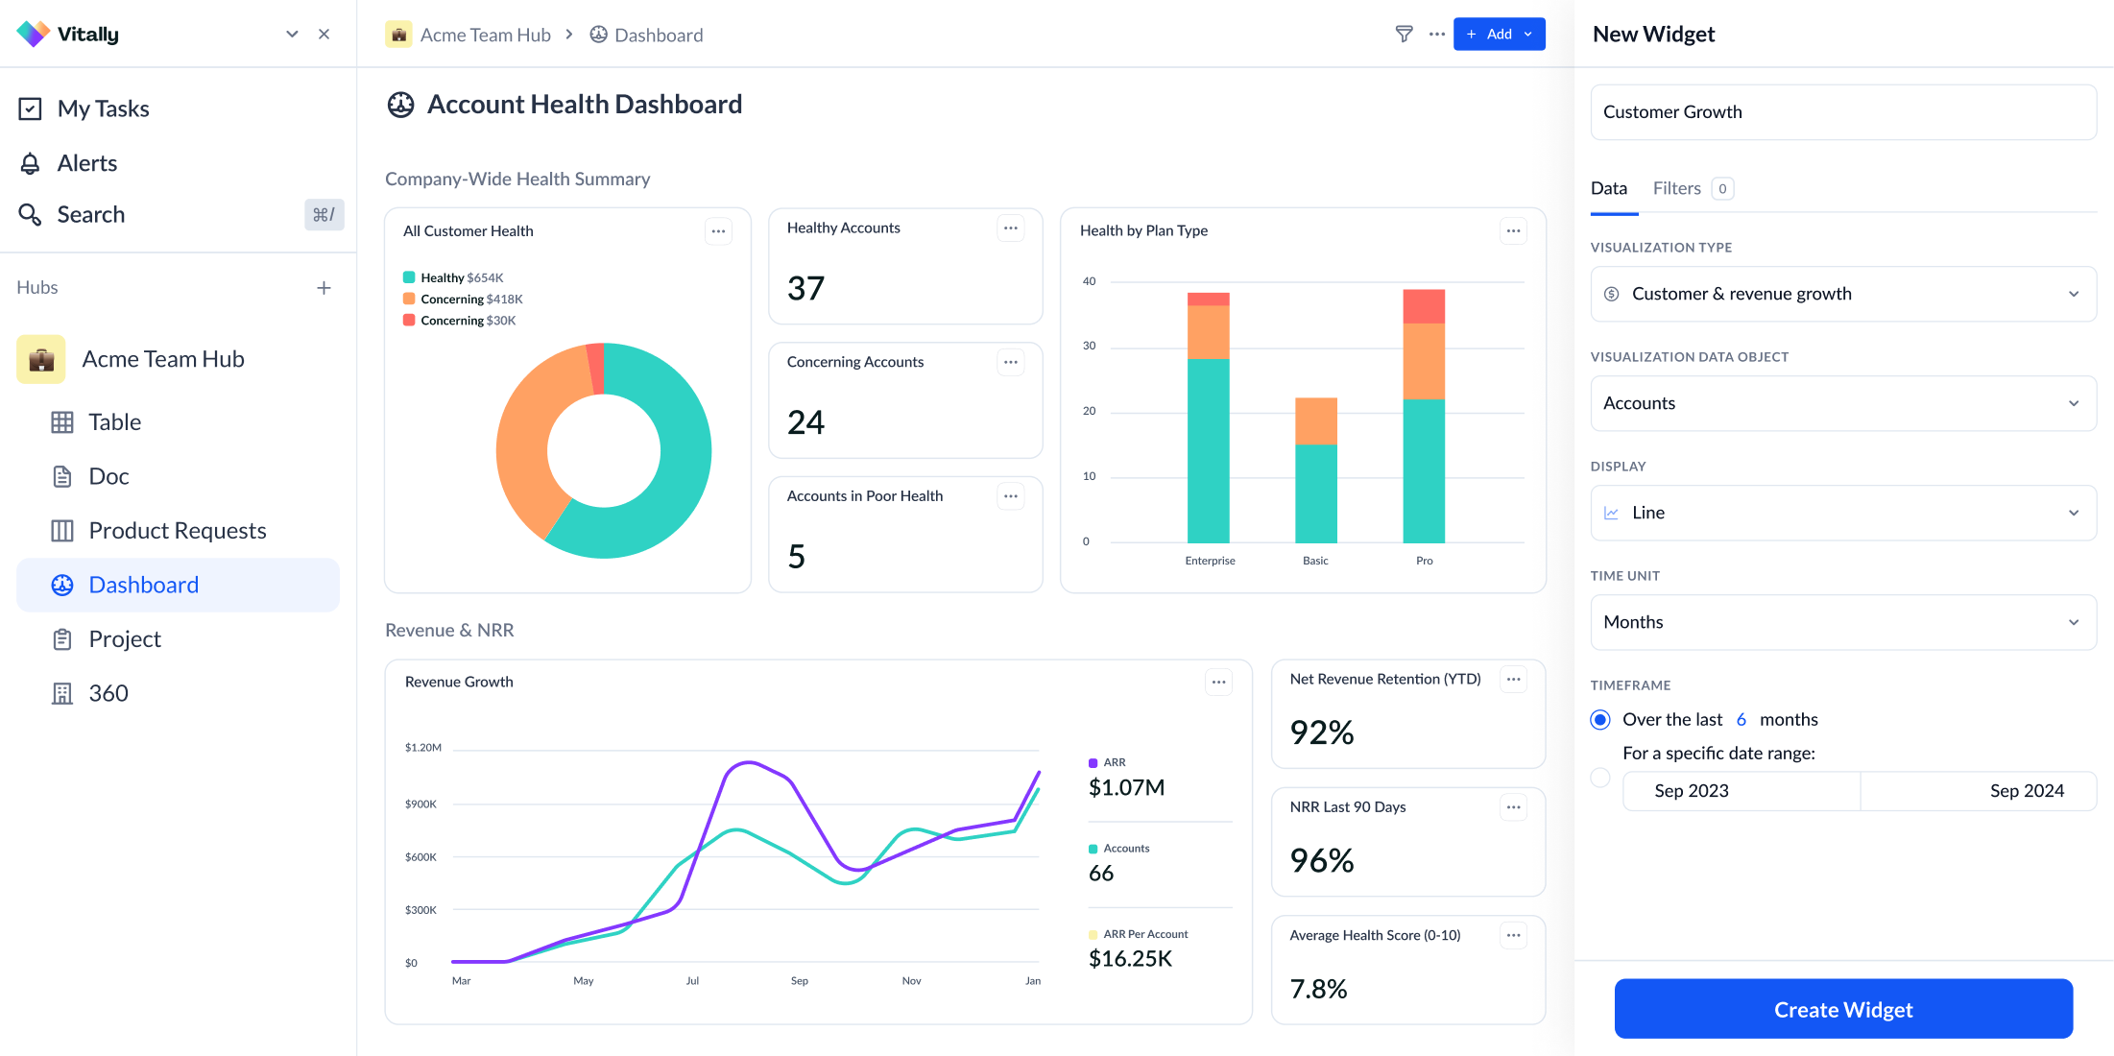The width and height of the screenshot is (2114, 1056).
Task: Click the Acme Team Hub briefcase icon
Action: click(x=40, y=359)
